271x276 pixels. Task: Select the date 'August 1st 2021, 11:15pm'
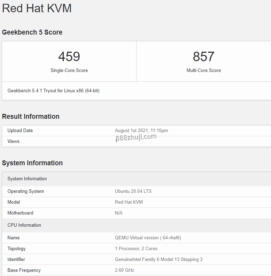coord(141,130)
